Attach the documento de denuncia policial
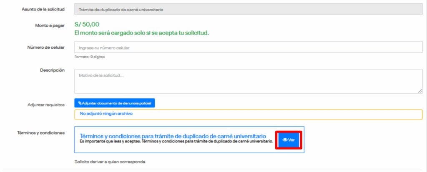The width and height of the screenshot is (427, 172). tap(115, 103)
